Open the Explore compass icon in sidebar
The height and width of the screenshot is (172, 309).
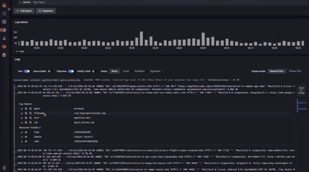(x=4, y=30)
